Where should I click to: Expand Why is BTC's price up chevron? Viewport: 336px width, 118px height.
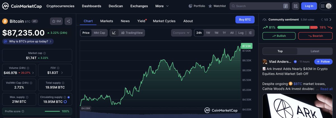pyautogui.click(x=50, y=41)
